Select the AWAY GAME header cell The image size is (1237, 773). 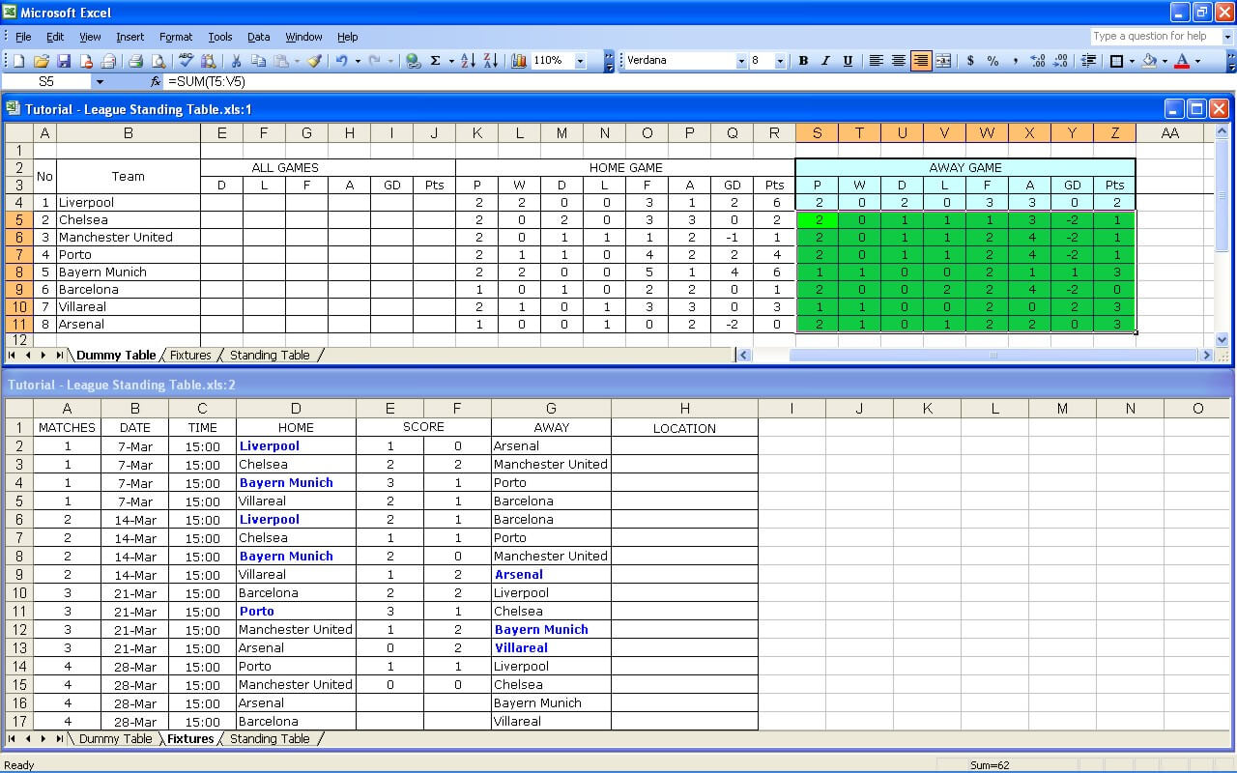click(965, 168)
